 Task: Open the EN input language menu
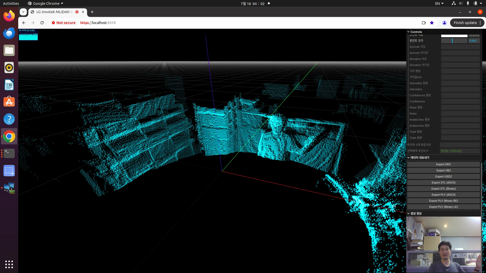439,4
